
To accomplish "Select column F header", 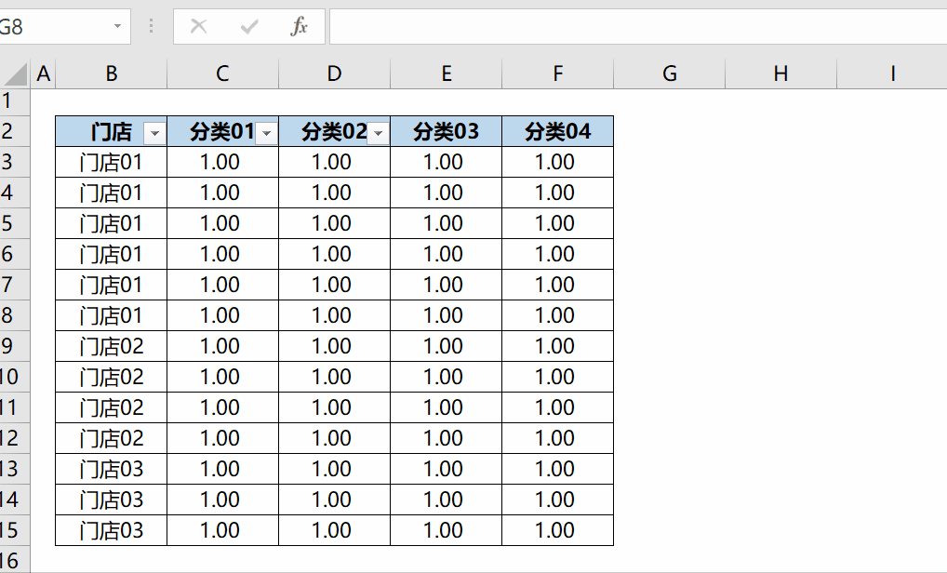I will [557, 73].
